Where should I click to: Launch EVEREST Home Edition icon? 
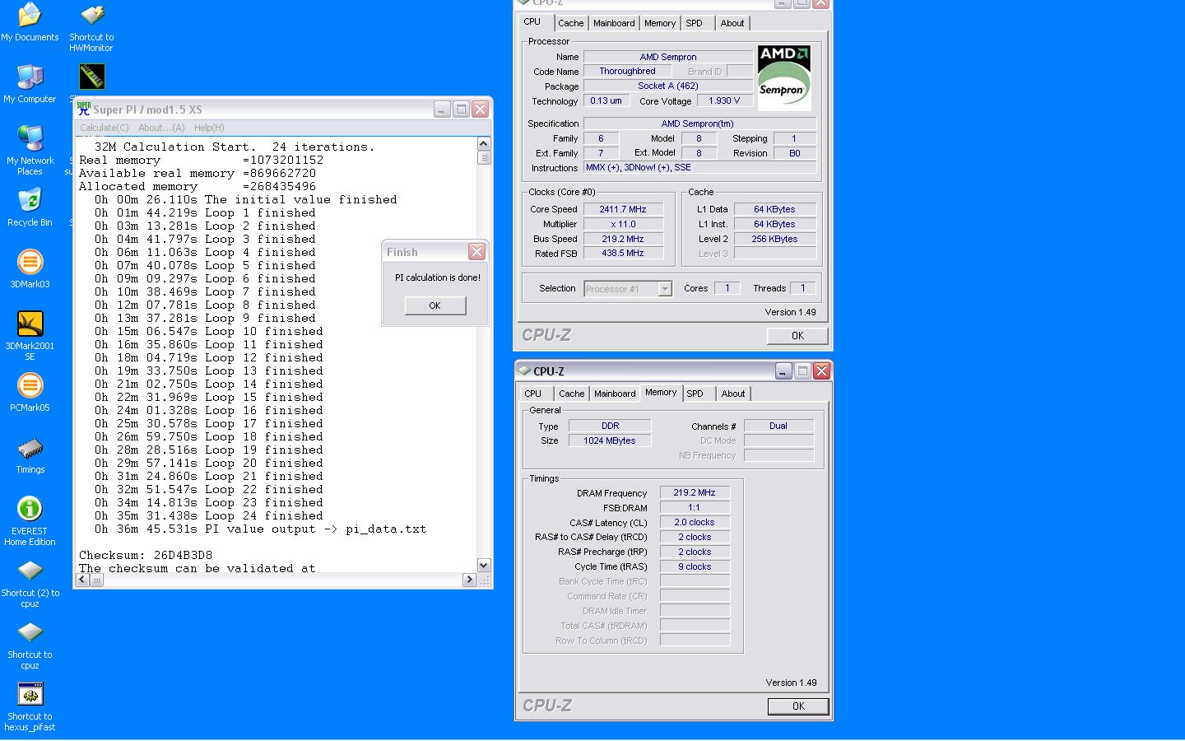click(30, 521)
